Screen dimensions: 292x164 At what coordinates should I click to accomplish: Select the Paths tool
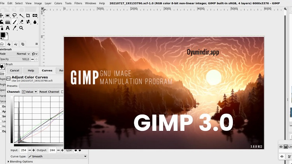click(x=2, y=28)
